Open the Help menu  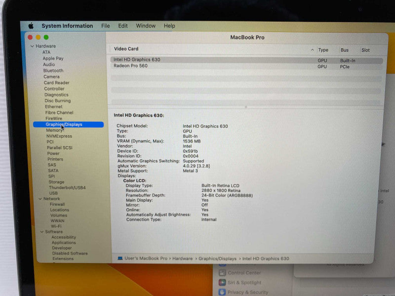coord(169,26)
